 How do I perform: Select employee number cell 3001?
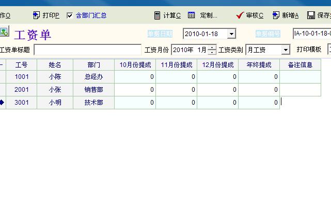coord(22,103)
